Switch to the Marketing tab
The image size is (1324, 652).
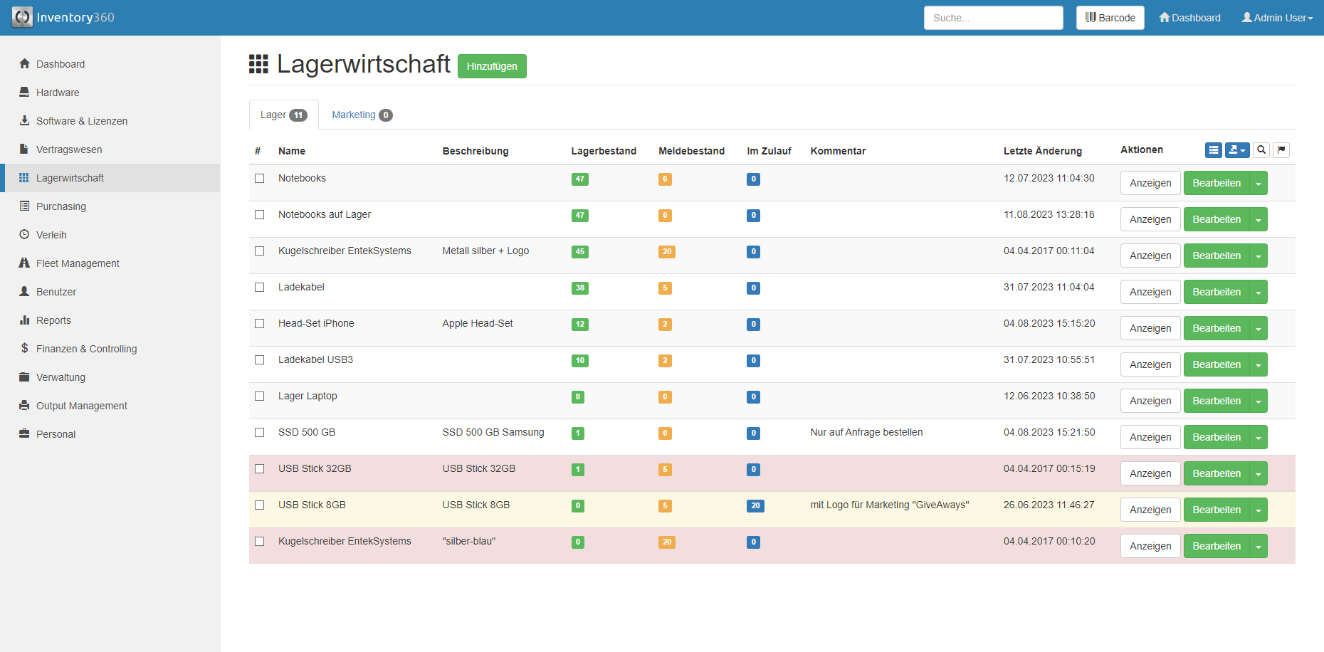click(x=362, y=115)
